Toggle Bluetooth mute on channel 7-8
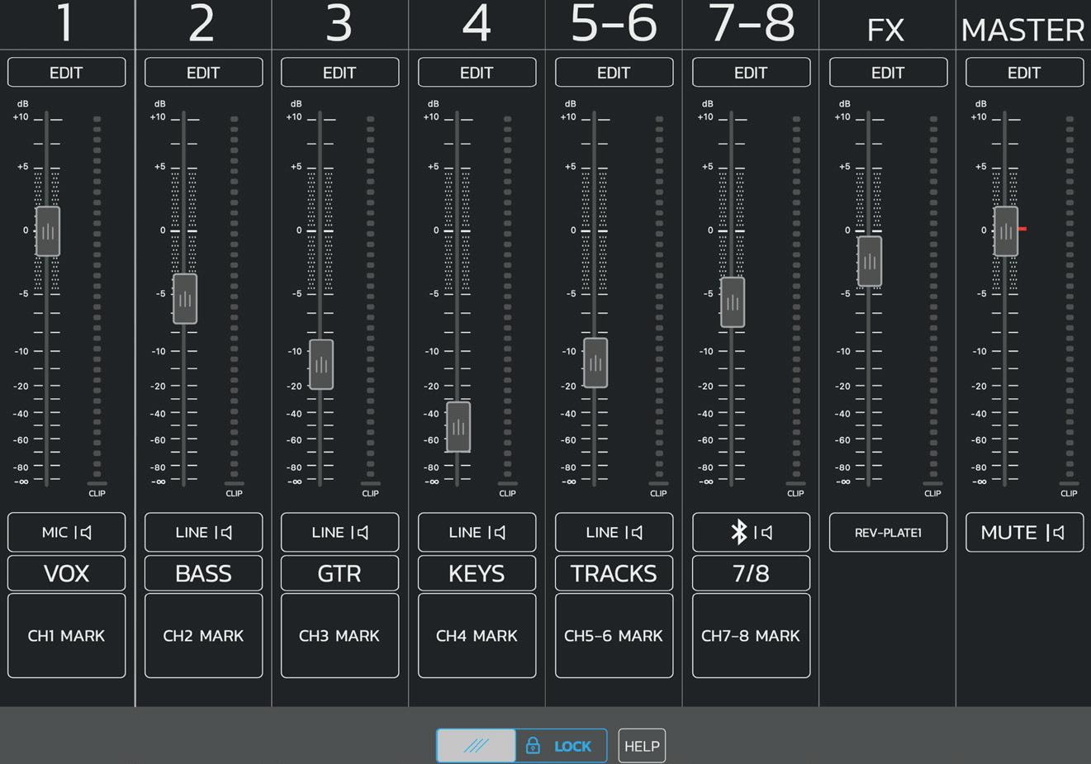This screenshot has width=1091, height=764. pyautogui.click(x=752, y=532)
